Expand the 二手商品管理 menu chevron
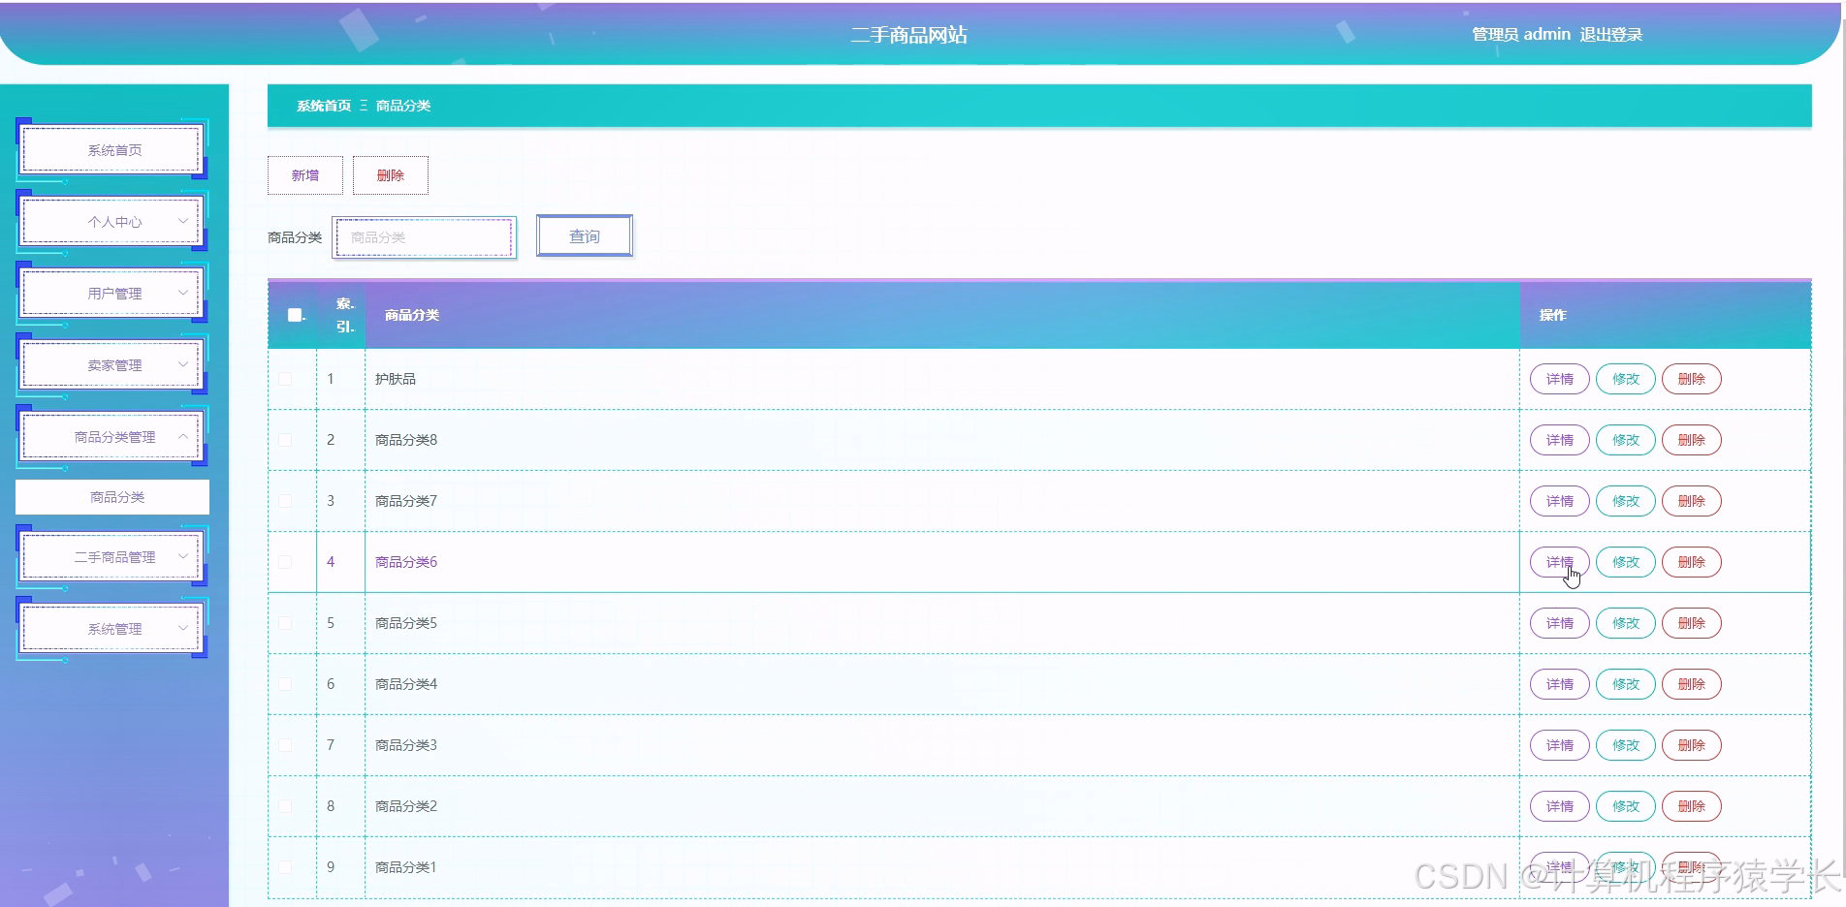Viewport: 1846px width, 907px height. click(x=182, y=556)
